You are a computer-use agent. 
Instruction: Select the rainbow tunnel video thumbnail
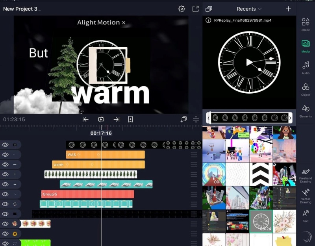coord(214,174)
